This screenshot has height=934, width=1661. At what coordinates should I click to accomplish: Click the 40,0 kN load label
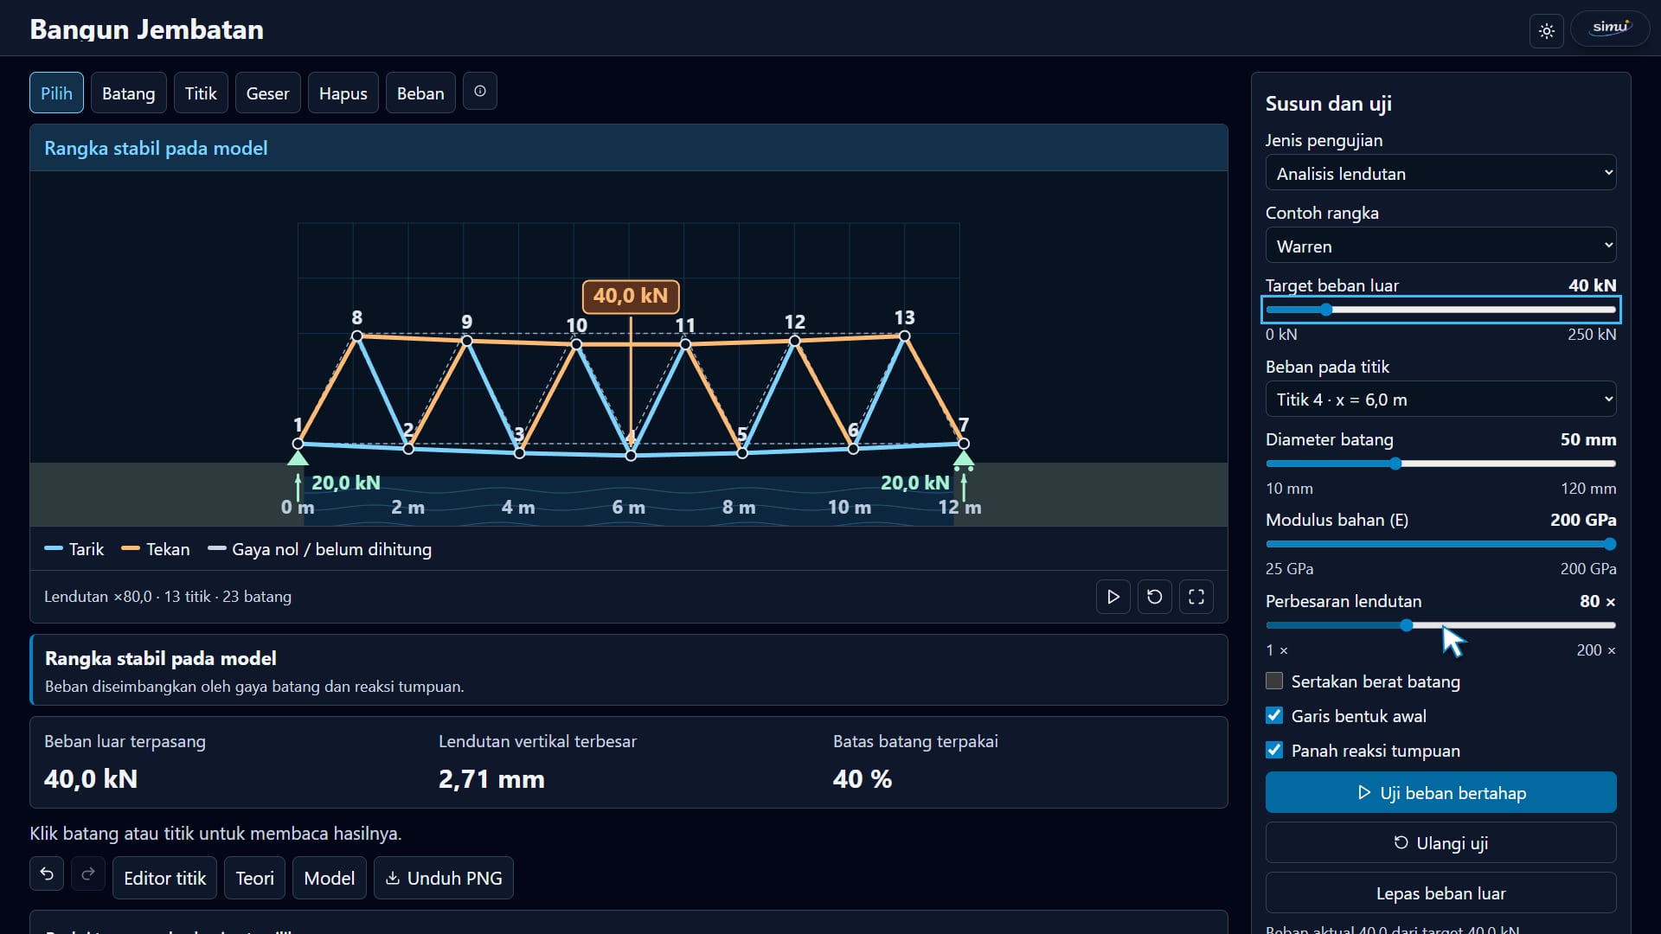pos(631,296)
